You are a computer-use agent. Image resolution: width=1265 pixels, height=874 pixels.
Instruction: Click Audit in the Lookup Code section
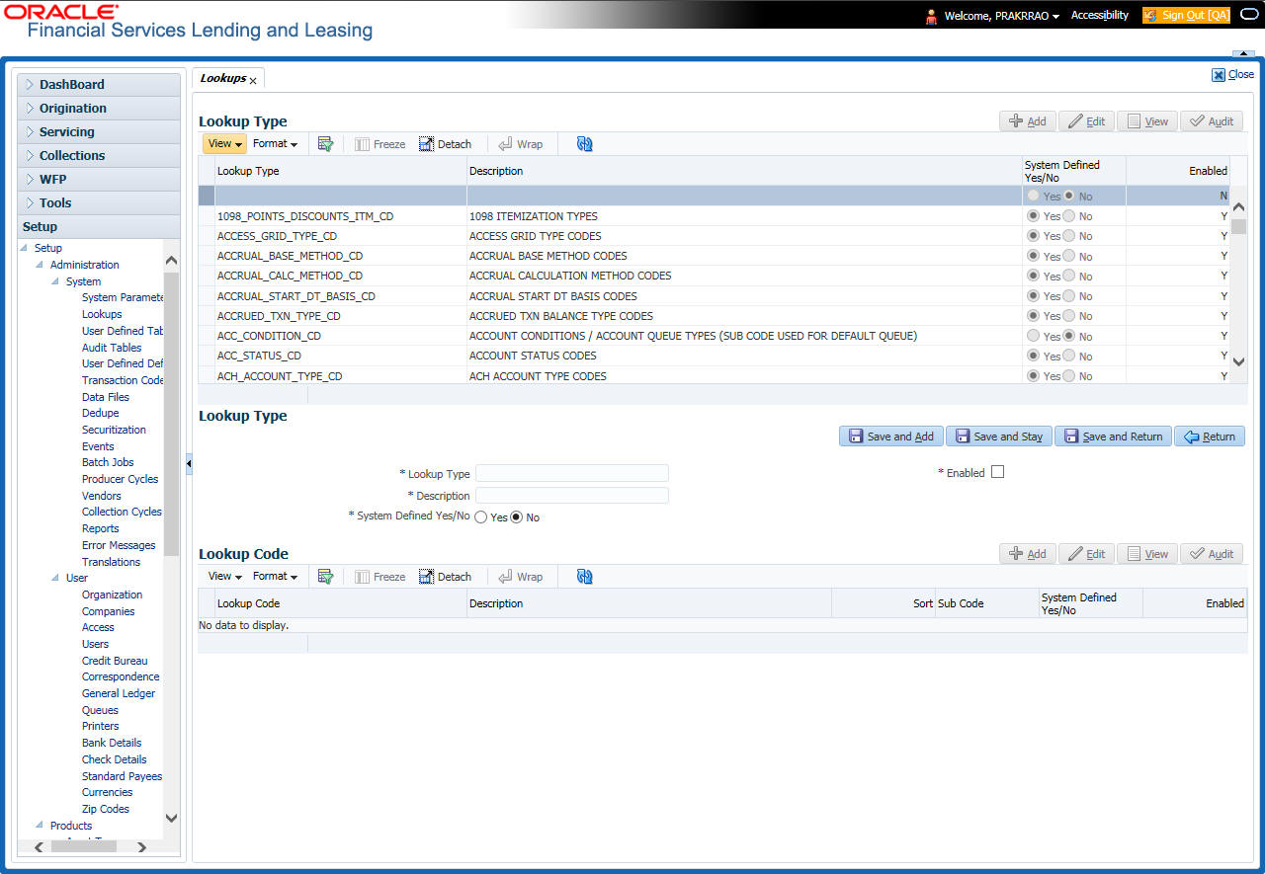[1212, 554]
